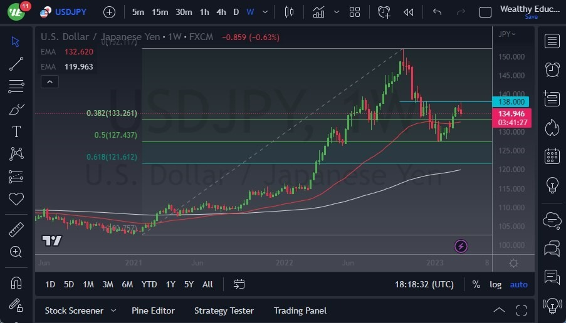Image resolution: width=566 pixels, height=323 pixels.
Task: Open the watchlist panel icon
Action: 552,41
